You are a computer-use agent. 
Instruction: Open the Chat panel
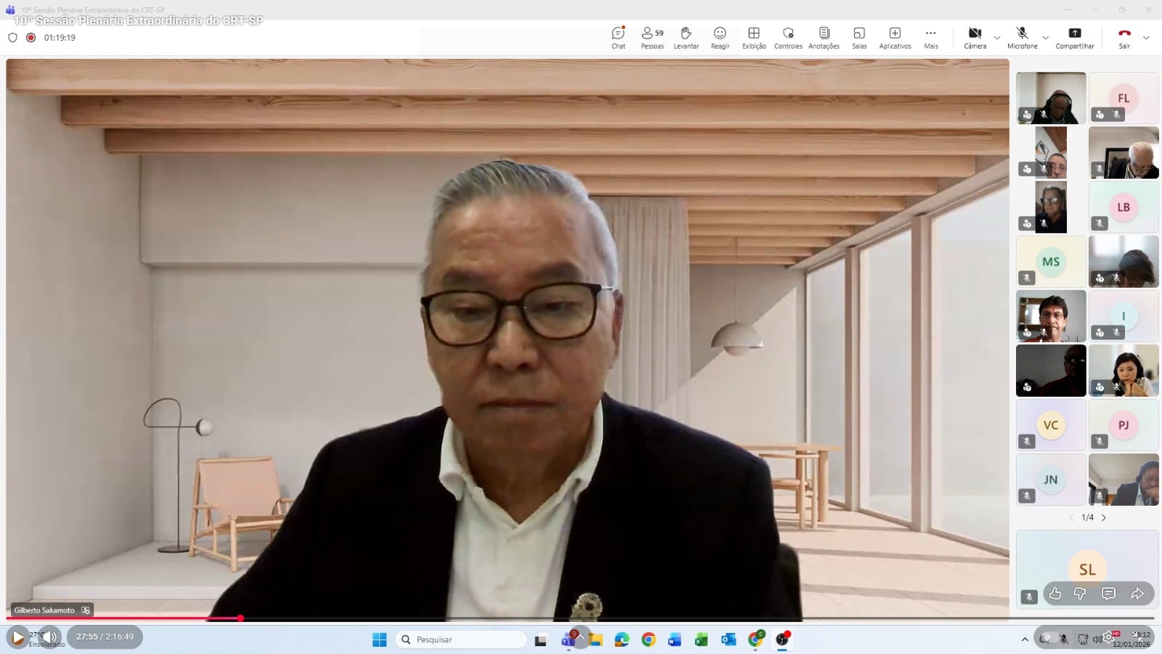coord(618,38)
